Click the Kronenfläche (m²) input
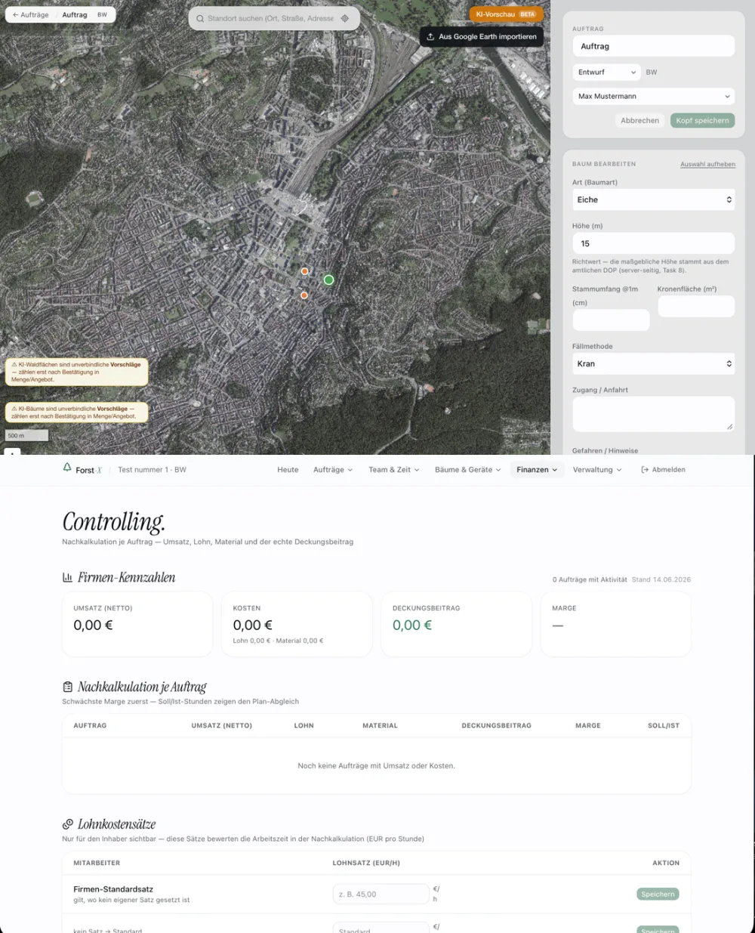This screenshot has width=755, height=933. click(696, 306)
